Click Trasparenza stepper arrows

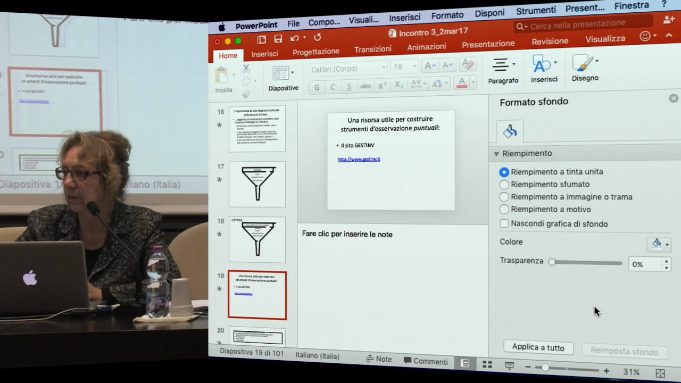pos(666,264)
